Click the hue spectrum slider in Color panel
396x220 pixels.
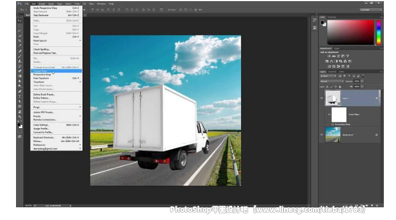coord(379,33)
